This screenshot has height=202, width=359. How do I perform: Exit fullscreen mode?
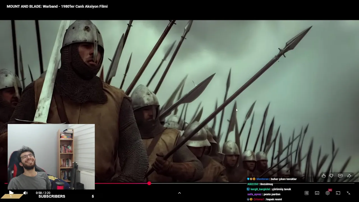click(348, 193)
